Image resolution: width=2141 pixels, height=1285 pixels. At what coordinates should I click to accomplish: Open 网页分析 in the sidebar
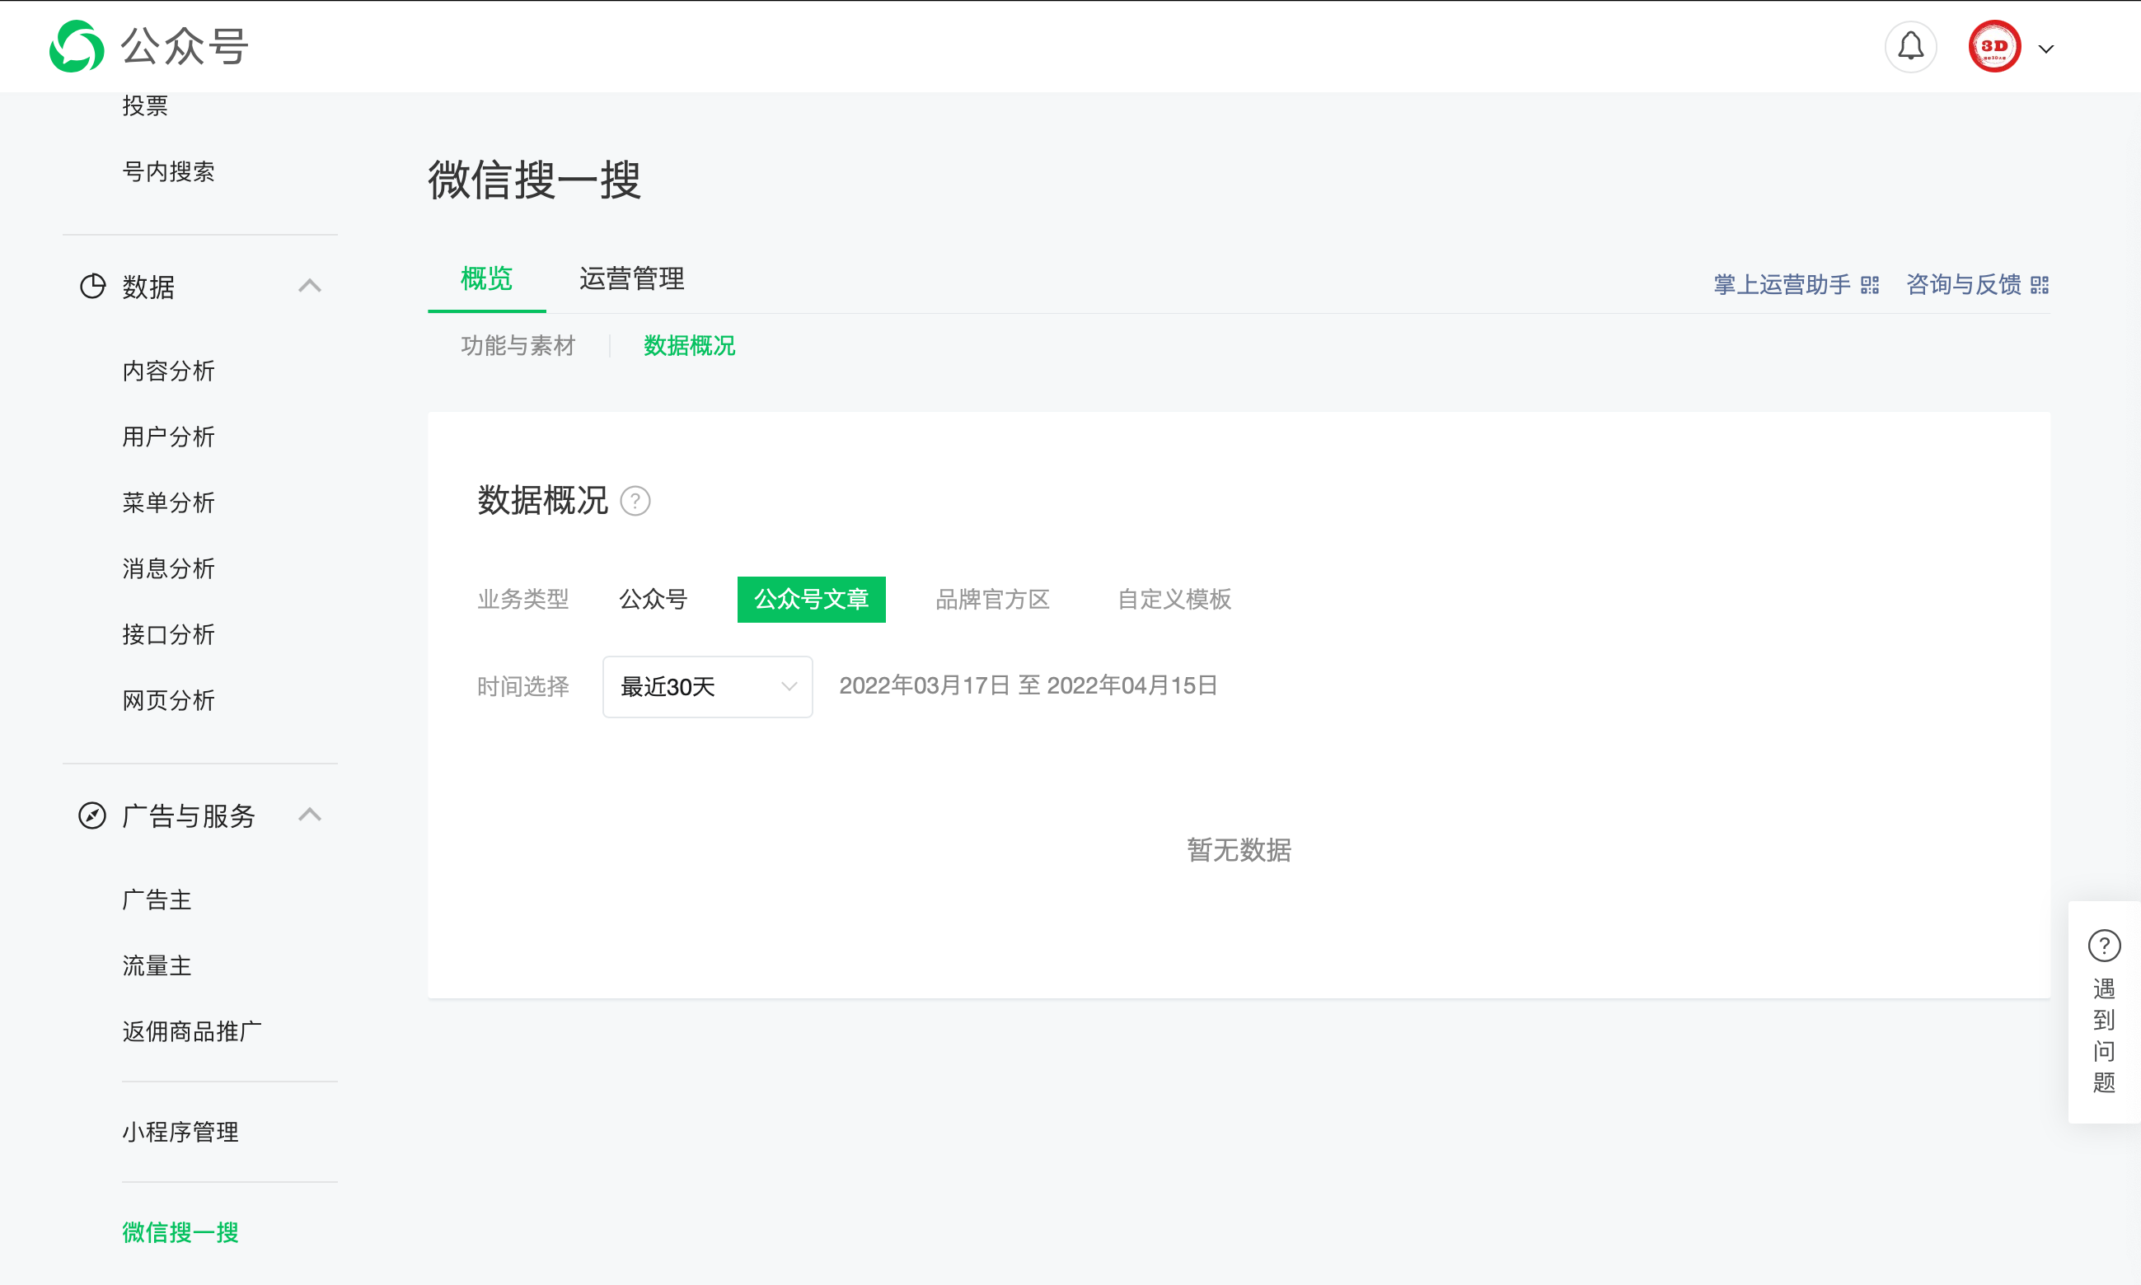point(168,699)
